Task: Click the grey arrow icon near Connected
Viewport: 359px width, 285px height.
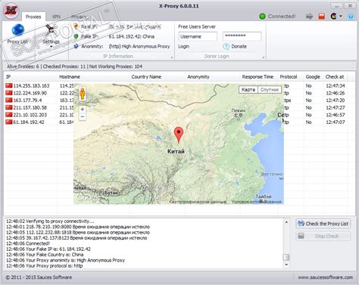Action: point(309,17)
